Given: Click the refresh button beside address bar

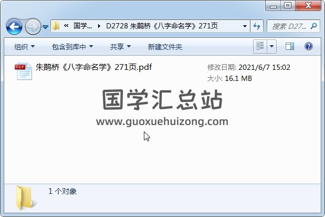Looking at the screenshot, I should (x=257, y=26).
